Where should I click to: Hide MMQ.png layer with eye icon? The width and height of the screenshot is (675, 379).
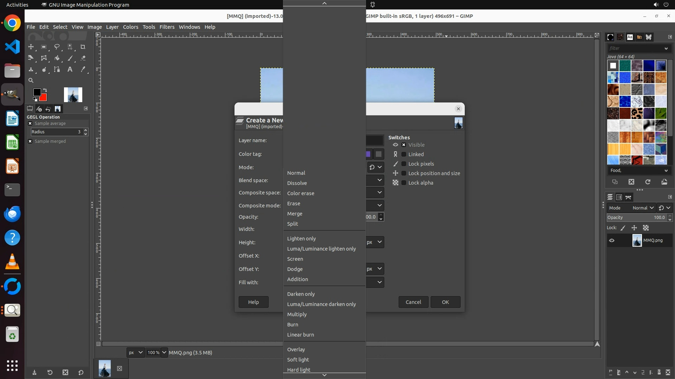pos(612,240)
